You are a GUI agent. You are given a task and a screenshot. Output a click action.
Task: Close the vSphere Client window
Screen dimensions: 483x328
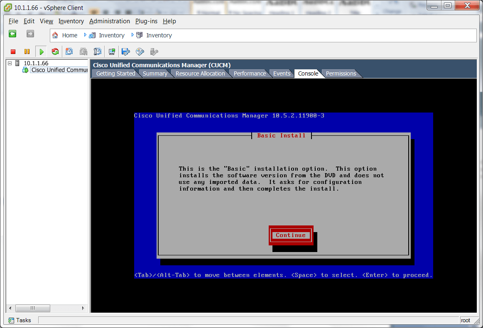[467, 5]
